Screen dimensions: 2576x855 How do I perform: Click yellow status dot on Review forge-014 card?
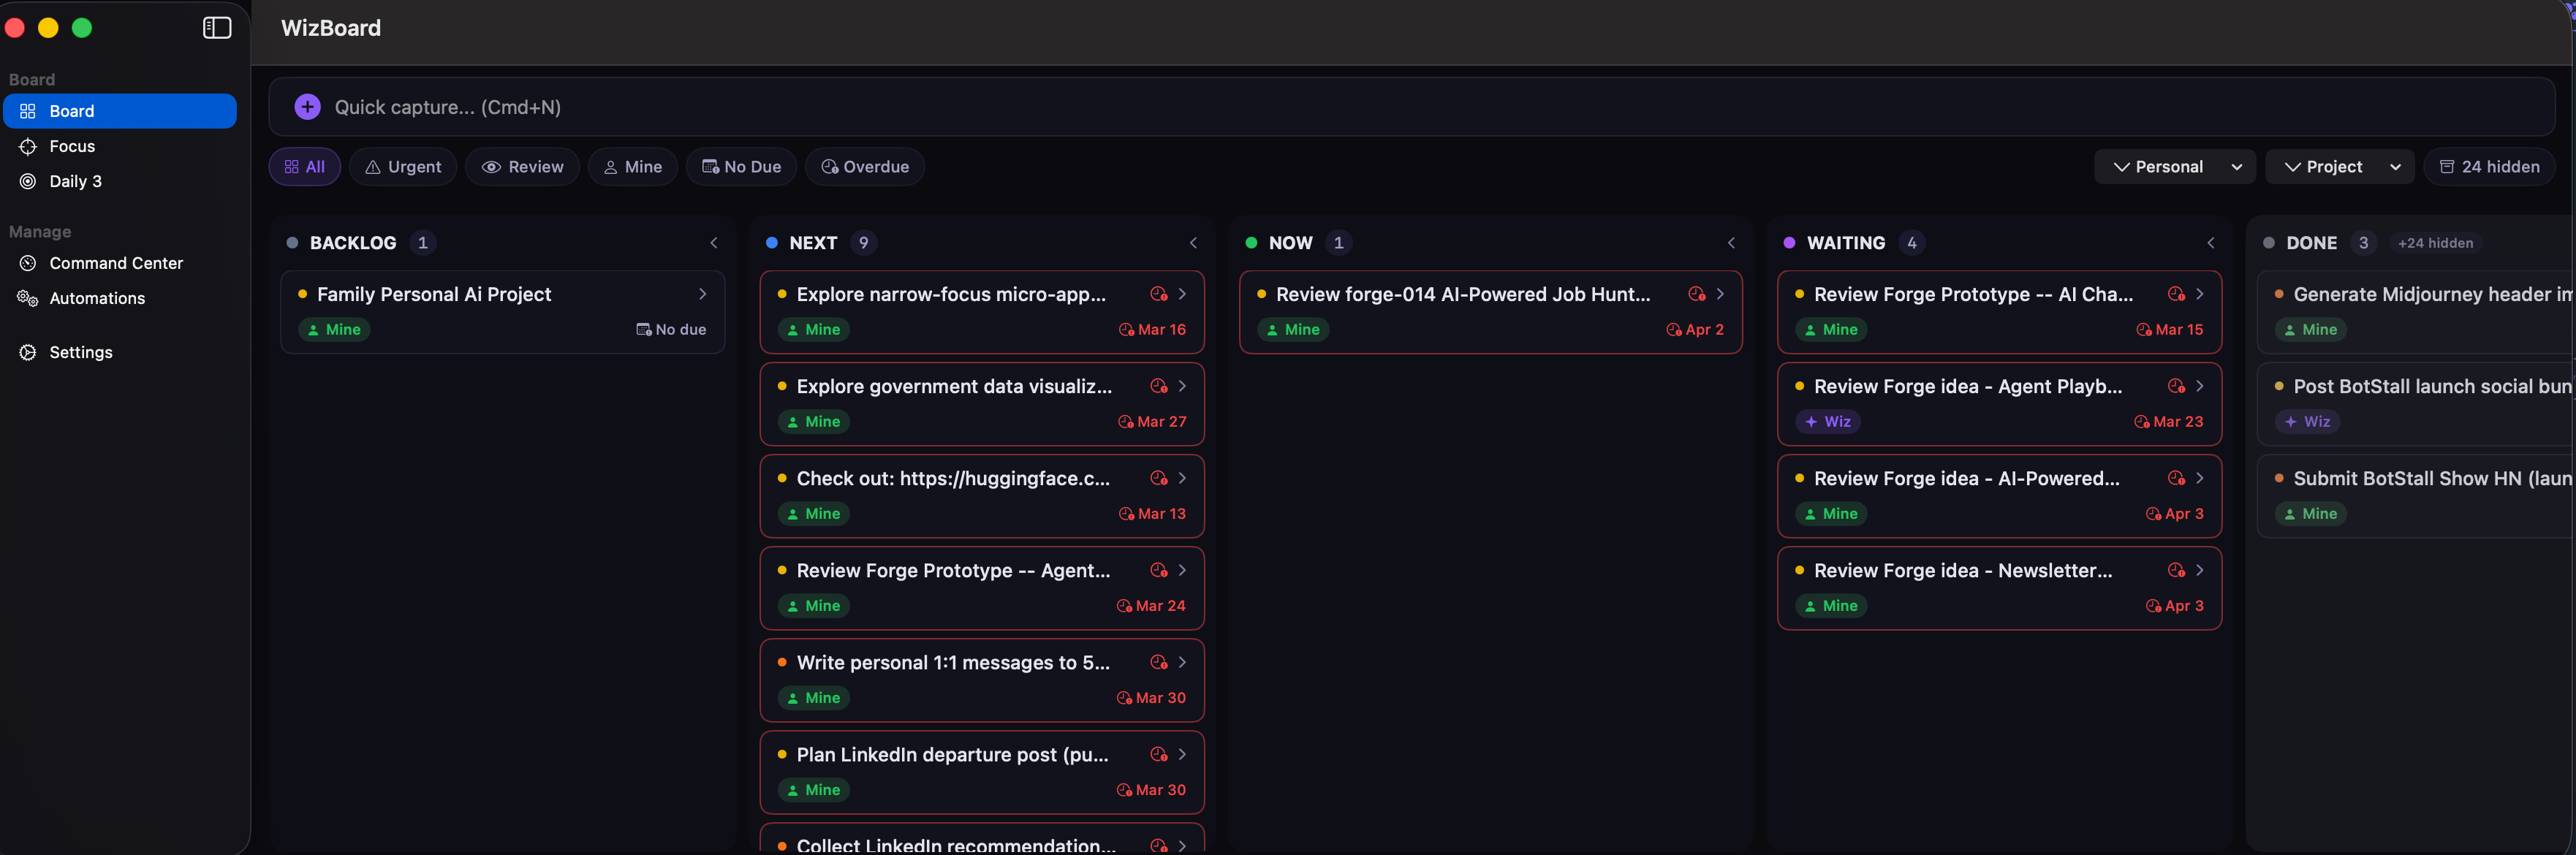(x=1261, y=294)
